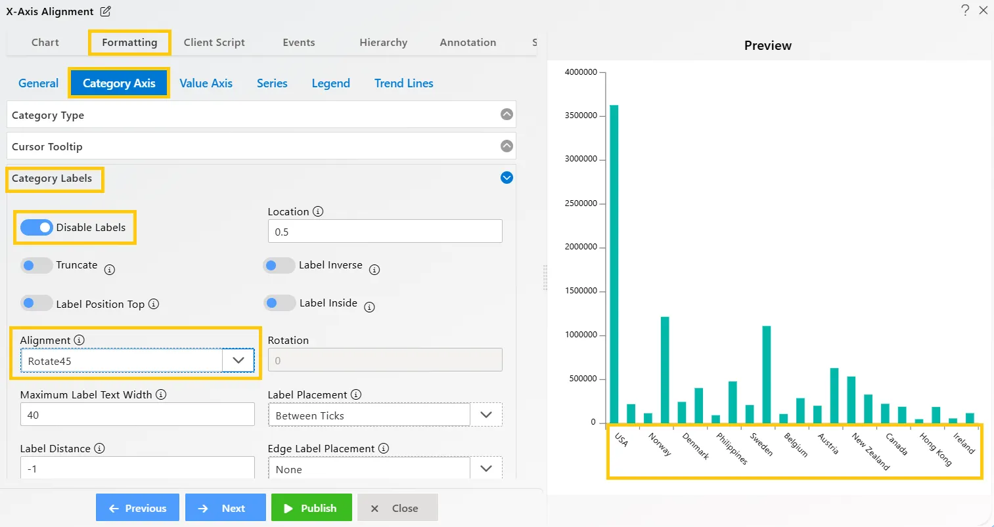Switch to the Events tab
The height and width of the screenshot is (527, 994).
click(299, 42)
